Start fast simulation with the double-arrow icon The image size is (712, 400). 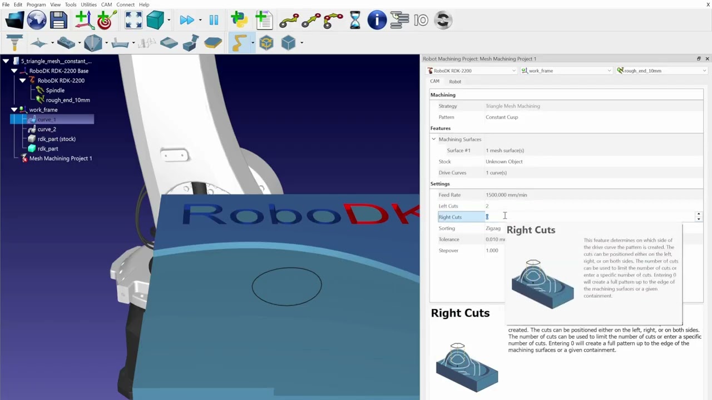click(x=186, y=21)
